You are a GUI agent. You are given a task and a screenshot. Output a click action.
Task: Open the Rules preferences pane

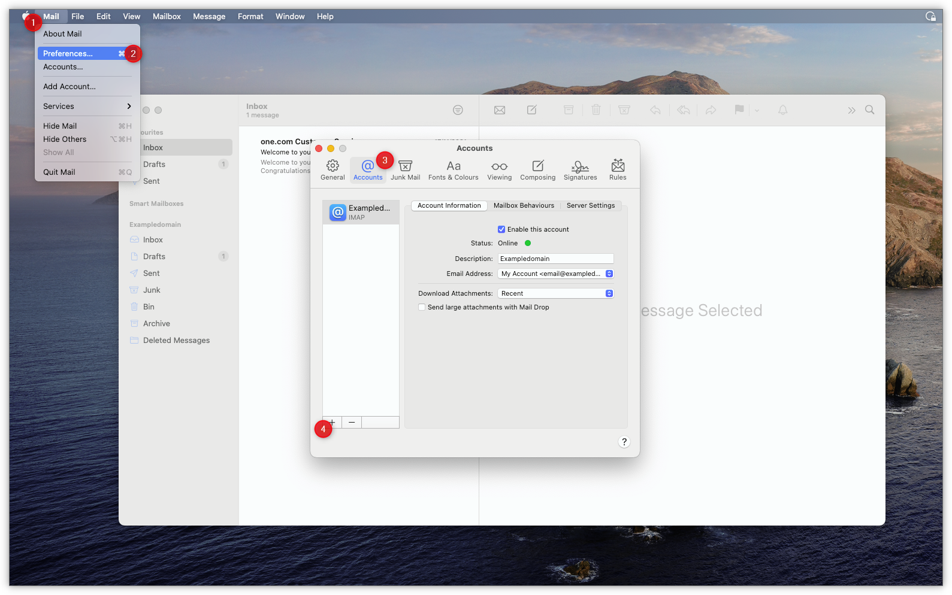[618, 169]
